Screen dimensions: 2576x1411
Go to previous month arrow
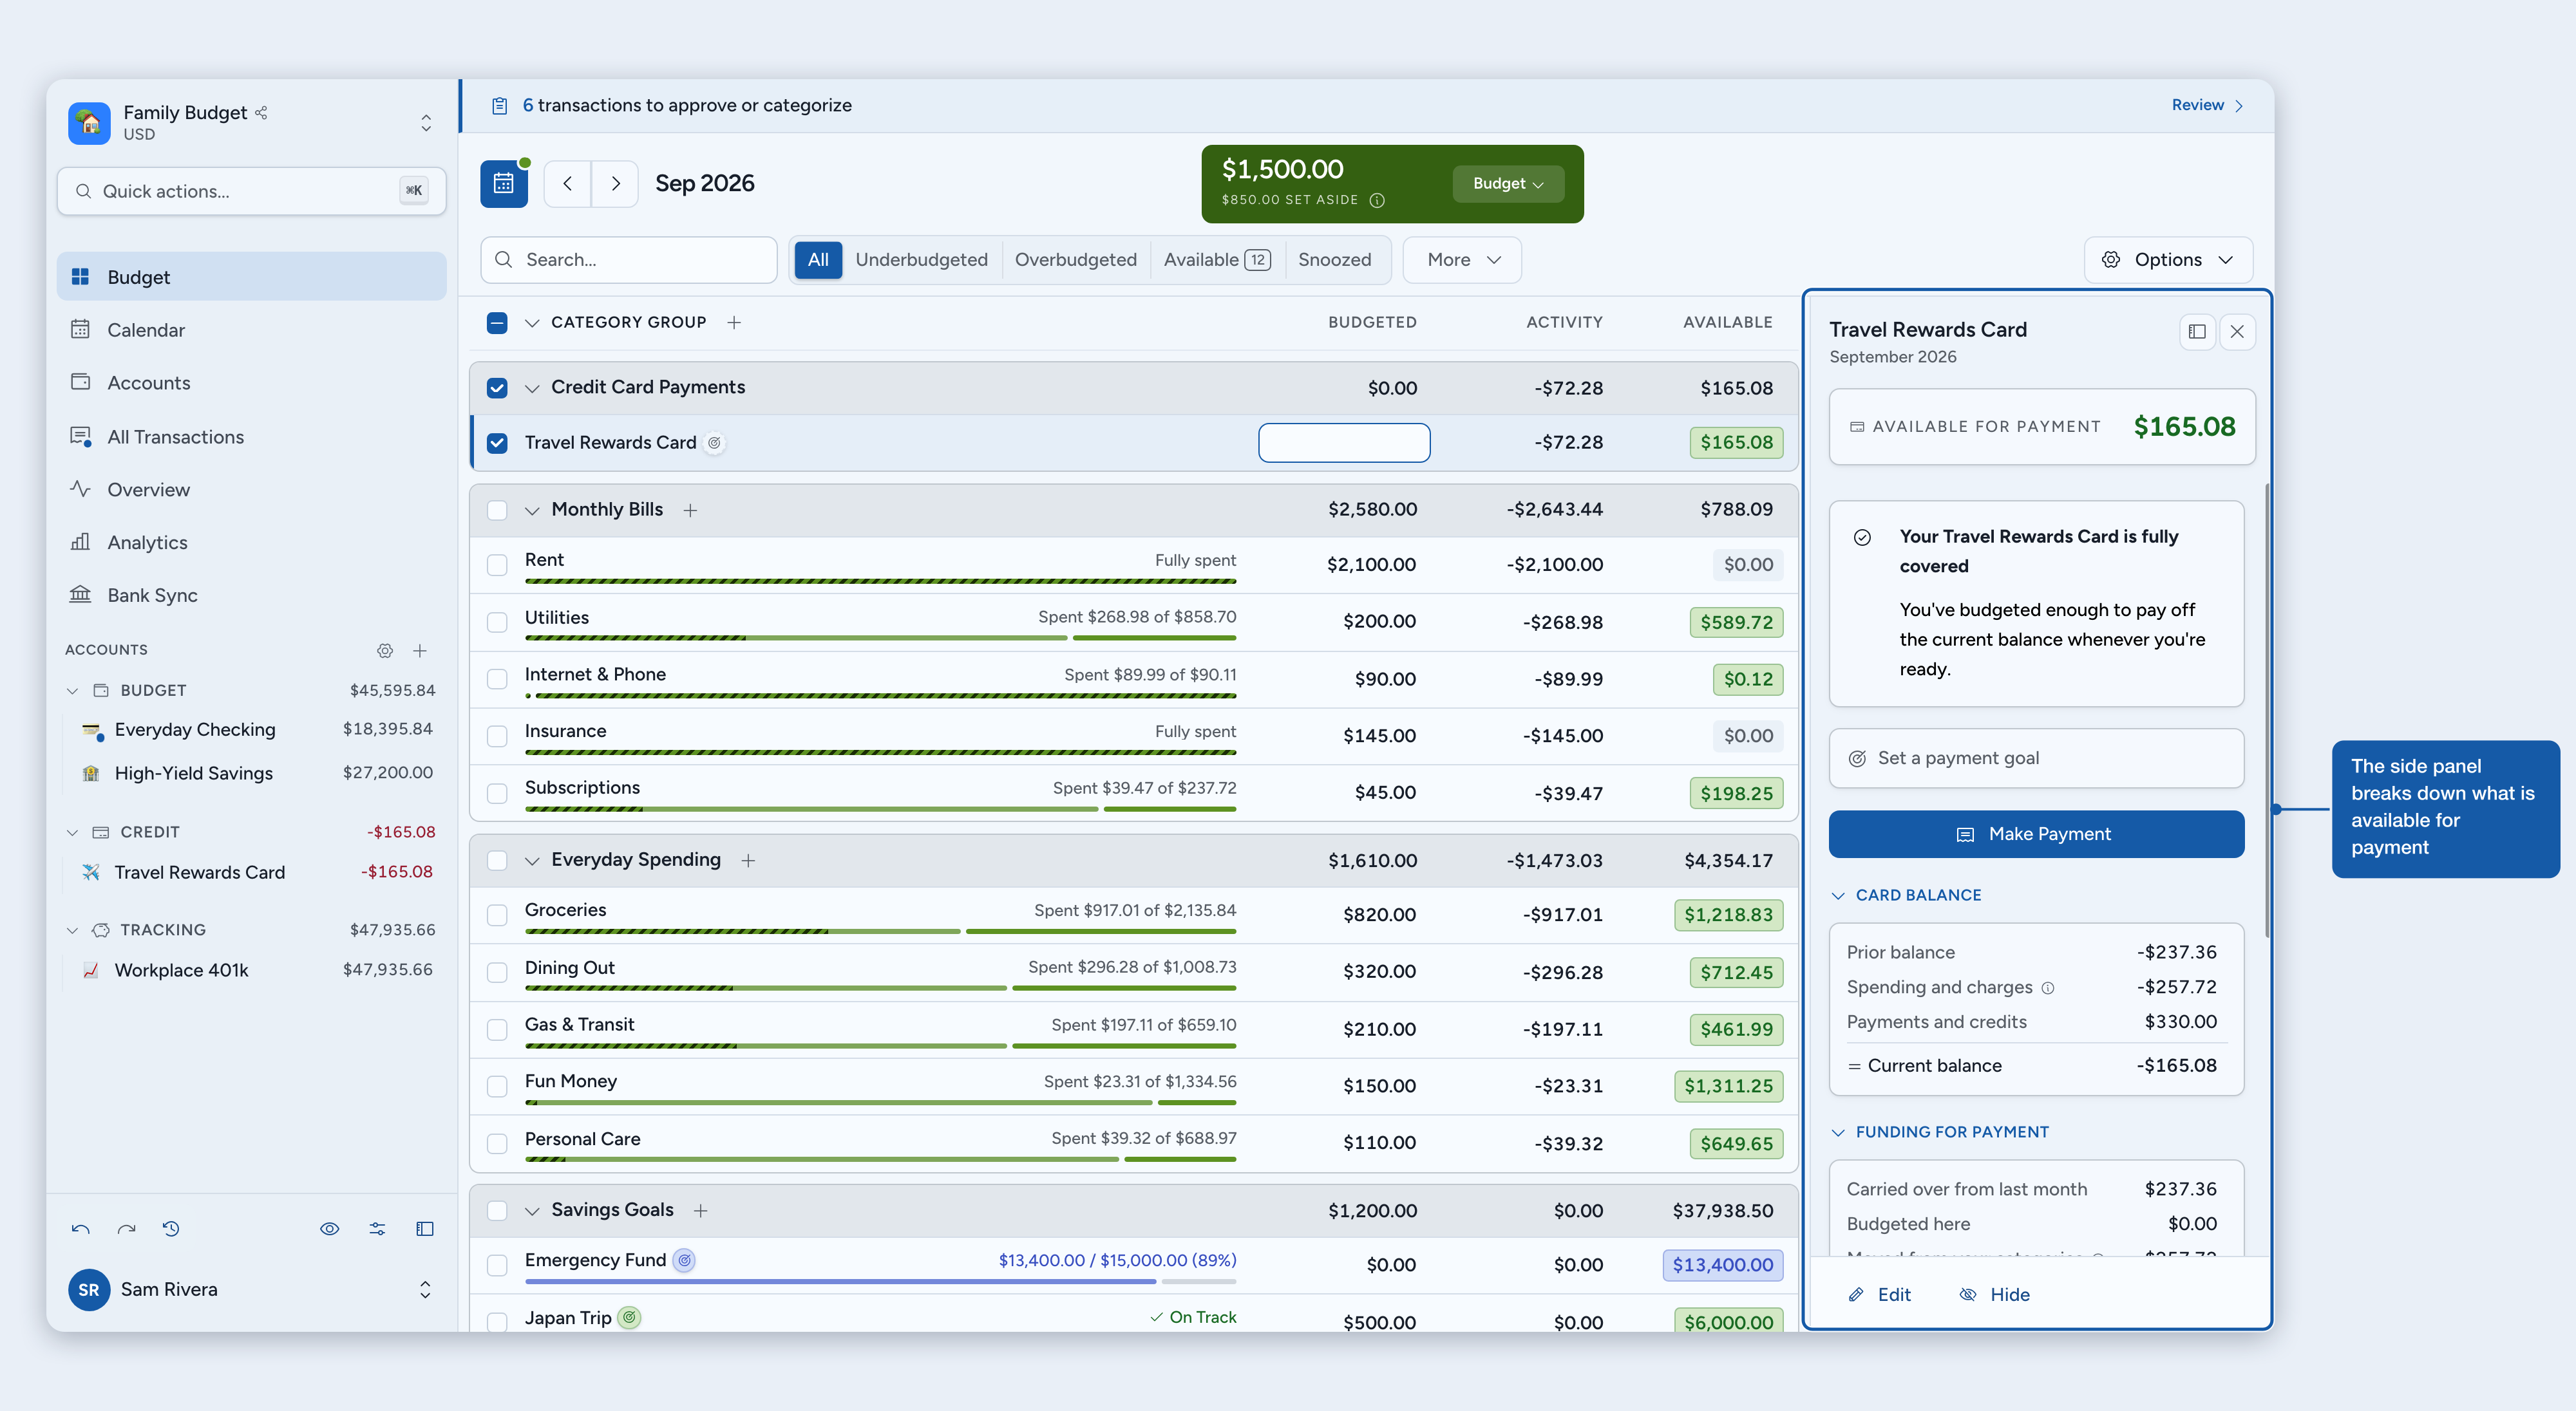[x=567, y=183]
